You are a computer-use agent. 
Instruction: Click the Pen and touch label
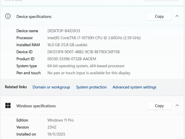point(29,73)
